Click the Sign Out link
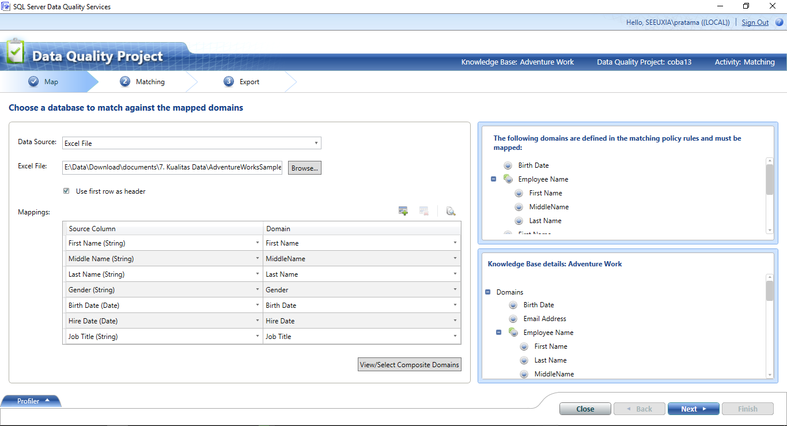This screenshot has height=426, width=787. 755,22
